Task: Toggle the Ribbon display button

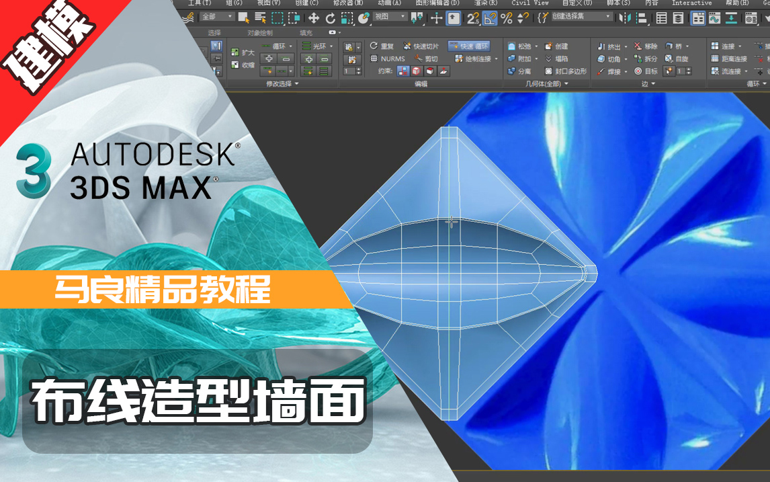Action: tap(698, 19)
